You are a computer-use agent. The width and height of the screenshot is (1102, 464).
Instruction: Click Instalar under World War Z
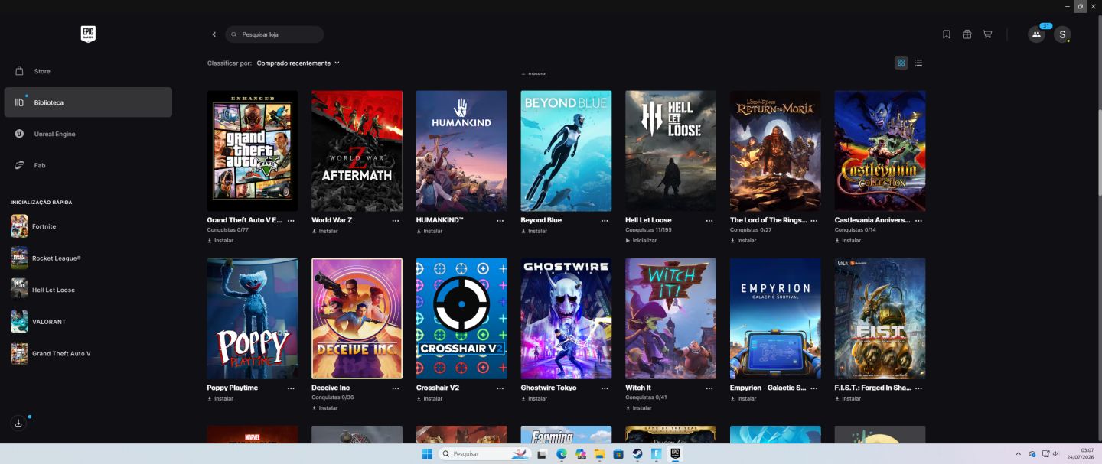pos(325,231)
